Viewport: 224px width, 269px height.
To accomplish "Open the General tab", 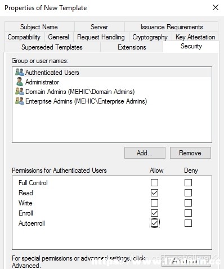I will pyautogui.click(x=59, y=37).
